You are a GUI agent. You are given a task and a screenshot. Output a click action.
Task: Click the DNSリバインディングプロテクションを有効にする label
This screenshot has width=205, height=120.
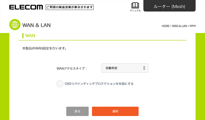(x=99, y=84)
